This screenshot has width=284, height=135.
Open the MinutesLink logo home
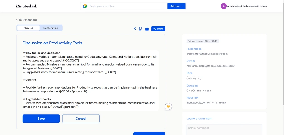pos(27,6)
